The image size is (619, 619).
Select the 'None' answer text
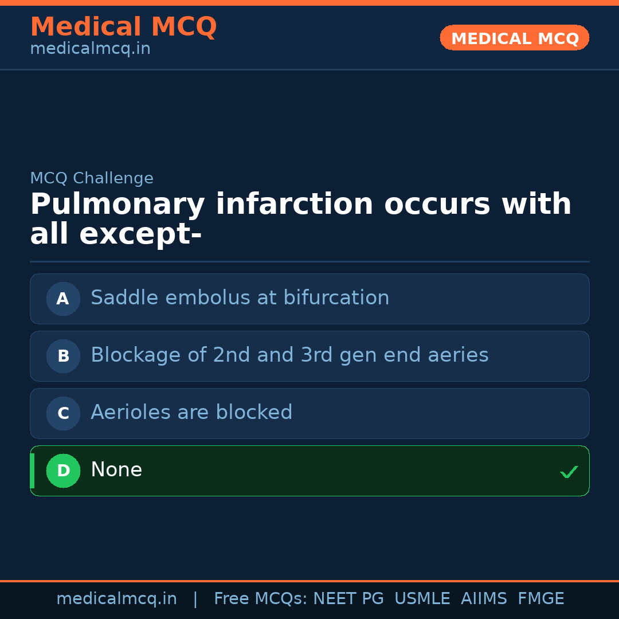116,470
